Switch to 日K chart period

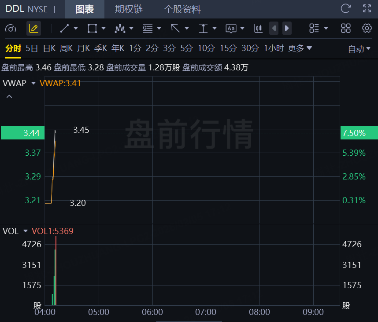point(49,48)
